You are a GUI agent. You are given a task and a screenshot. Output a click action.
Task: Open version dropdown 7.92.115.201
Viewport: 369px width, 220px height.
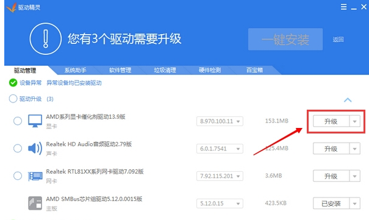(220, 176)
